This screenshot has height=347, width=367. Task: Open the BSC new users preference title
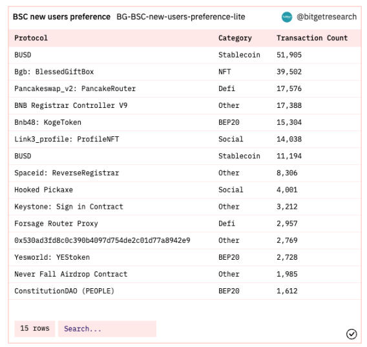click(x=61, y=17)
